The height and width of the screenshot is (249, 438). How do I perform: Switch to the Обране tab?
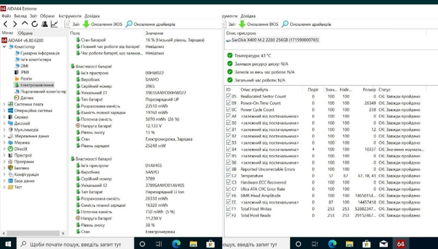click(25, 33)
